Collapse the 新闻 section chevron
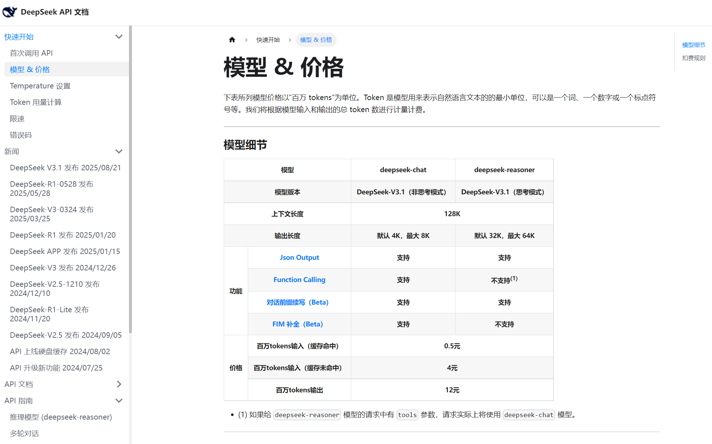 click(119, 151)
